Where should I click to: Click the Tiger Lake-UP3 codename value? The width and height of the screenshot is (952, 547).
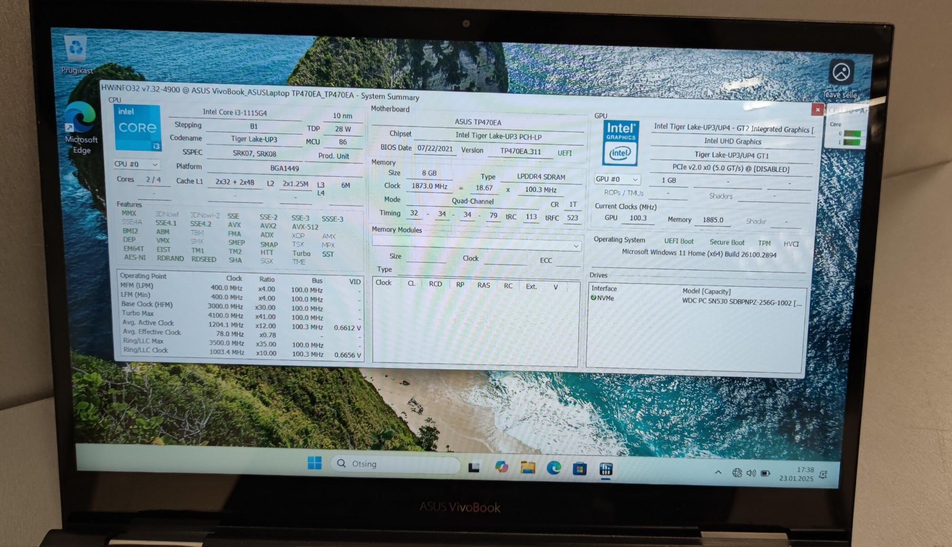coord(254,139)
